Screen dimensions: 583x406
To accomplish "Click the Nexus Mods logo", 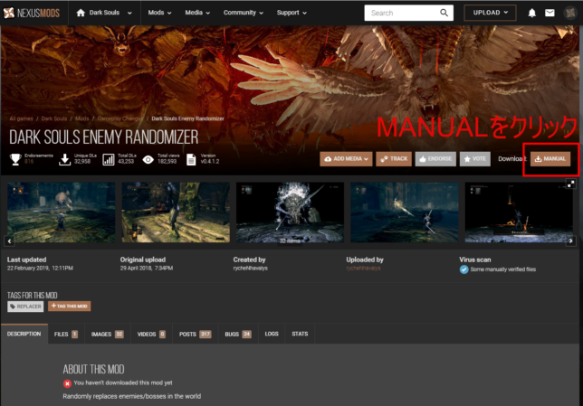I will click(x=31, y=13).
